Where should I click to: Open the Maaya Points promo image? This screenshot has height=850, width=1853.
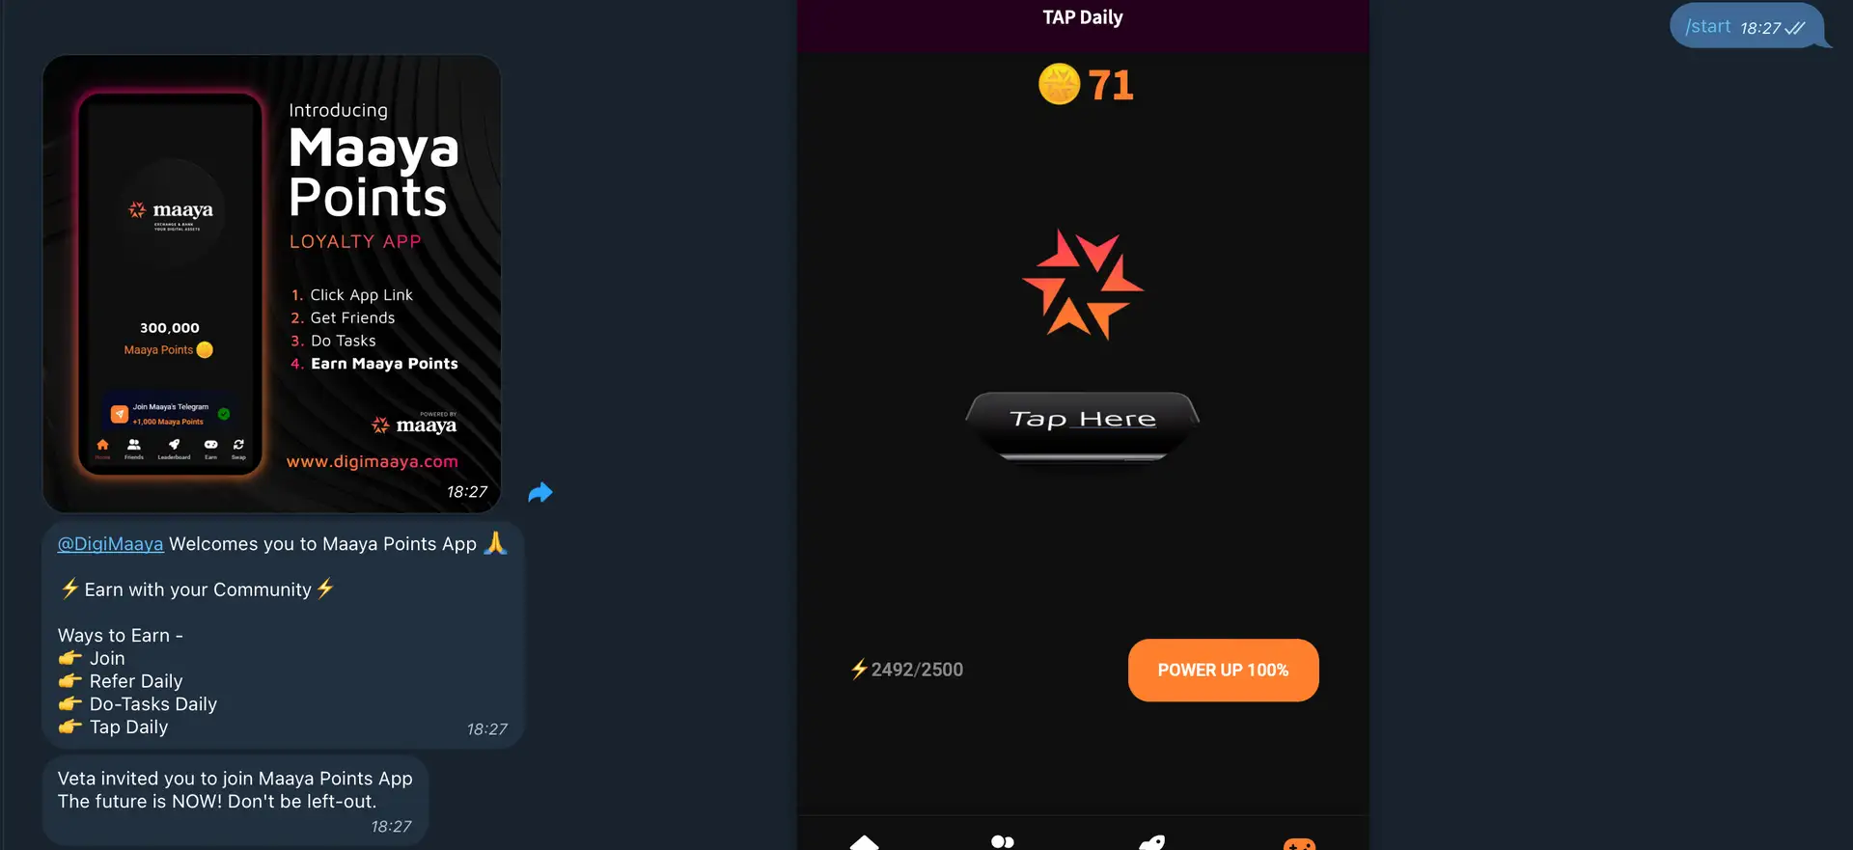pos(272,284)
